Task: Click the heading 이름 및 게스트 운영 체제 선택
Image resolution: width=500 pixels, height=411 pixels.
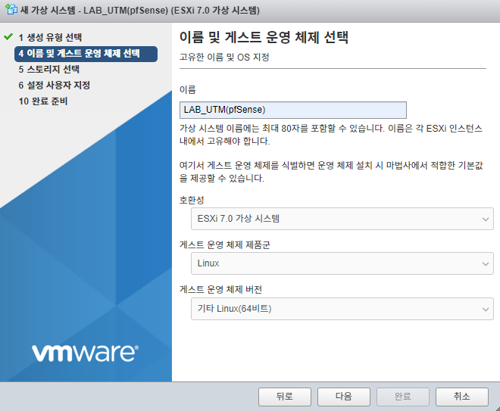Action: (x=264, y=37)
